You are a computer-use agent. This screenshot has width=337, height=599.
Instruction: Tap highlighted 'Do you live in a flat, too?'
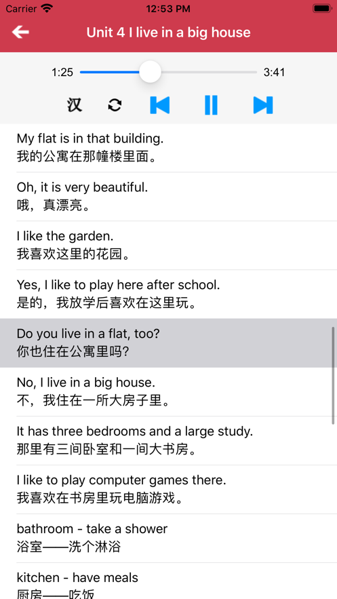pos(168,343)
